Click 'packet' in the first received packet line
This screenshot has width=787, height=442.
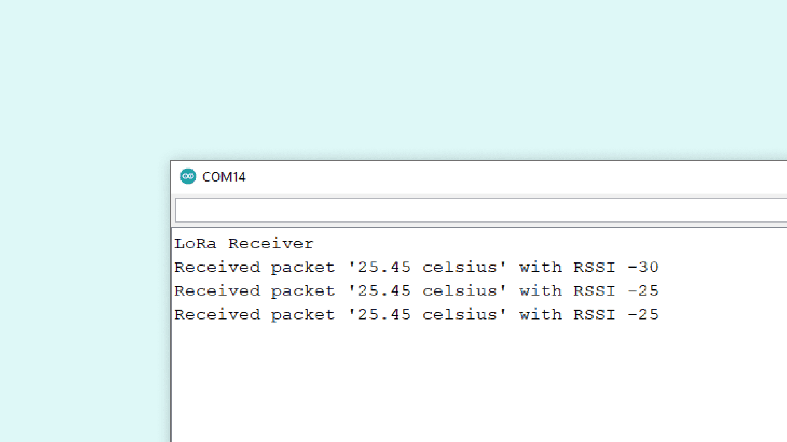303,268
